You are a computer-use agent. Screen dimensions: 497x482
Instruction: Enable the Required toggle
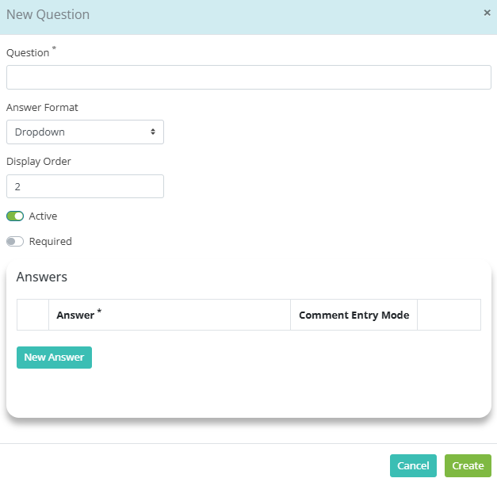click(15, 242)
